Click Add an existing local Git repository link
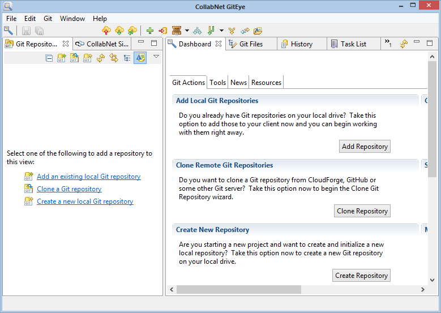Viewport: 441px width, 313px height. click(x=88, y=177)
